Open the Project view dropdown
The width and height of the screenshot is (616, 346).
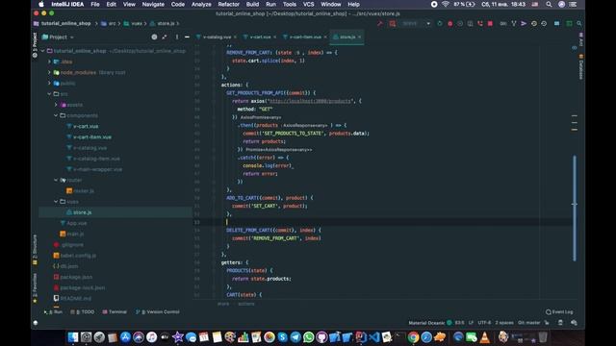pos(58,37)
